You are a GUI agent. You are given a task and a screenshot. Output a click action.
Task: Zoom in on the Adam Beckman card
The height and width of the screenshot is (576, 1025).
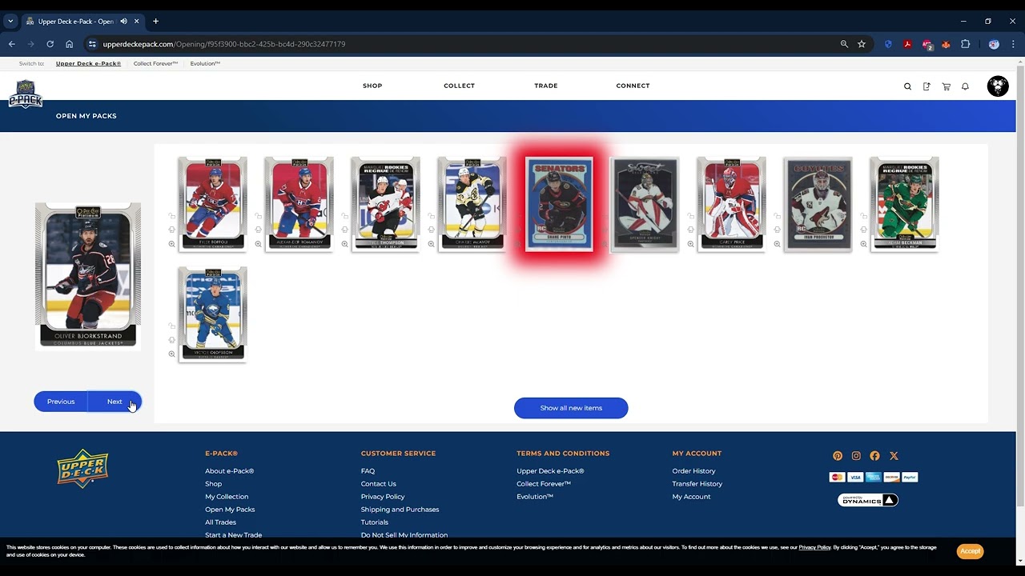(x=863, y=244)
